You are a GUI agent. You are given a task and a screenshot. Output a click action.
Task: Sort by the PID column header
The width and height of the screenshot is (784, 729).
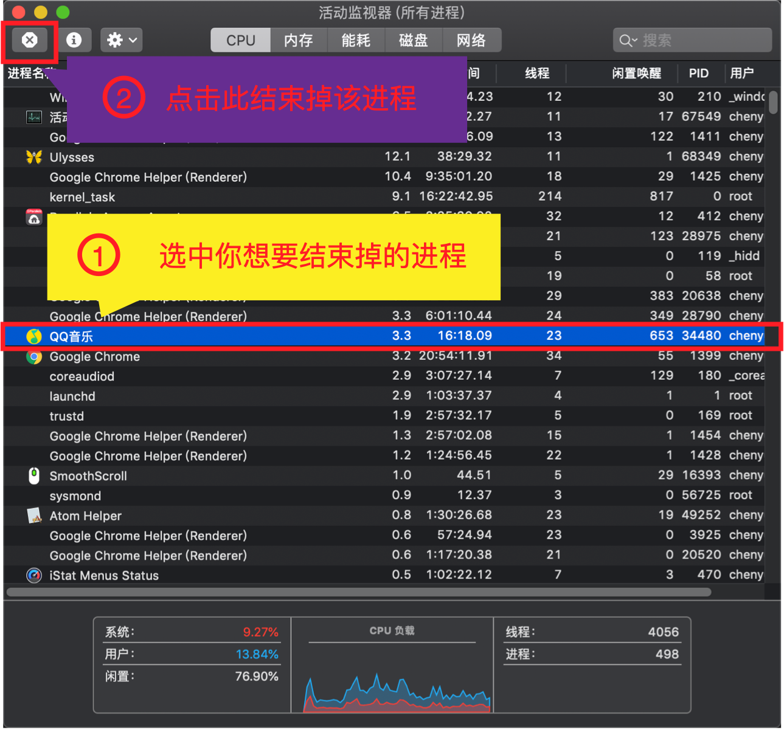699,74
